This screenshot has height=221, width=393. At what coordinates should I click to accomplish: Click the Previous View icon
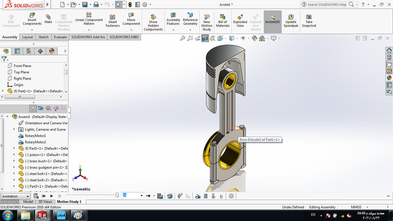[198, 38]
